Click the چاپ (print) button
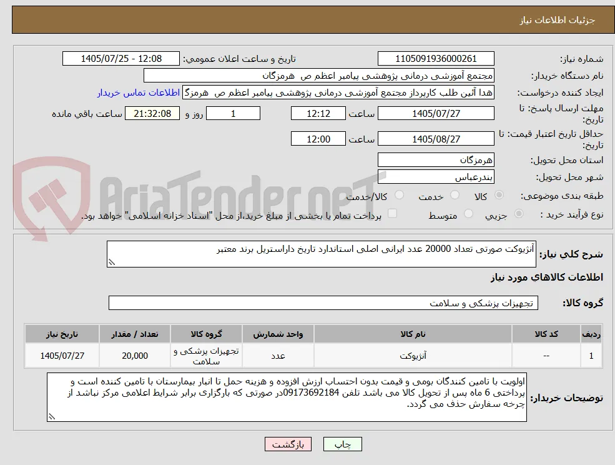Image resolution: width=615 pixels, height=465 pixels. point(342,444)
